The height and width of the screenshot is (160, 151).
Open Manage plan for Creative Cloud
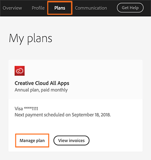tap(32, 140)
